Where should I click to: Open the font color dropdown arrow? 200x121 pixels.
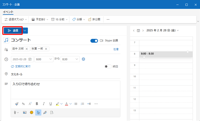pyautogui.click(x=70, y=104)
